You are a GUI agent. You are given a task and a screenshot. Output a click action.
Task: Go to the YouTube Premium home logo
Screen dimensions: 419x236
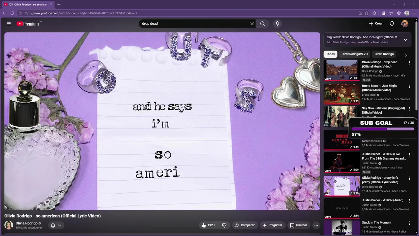(x=28, y=24)
